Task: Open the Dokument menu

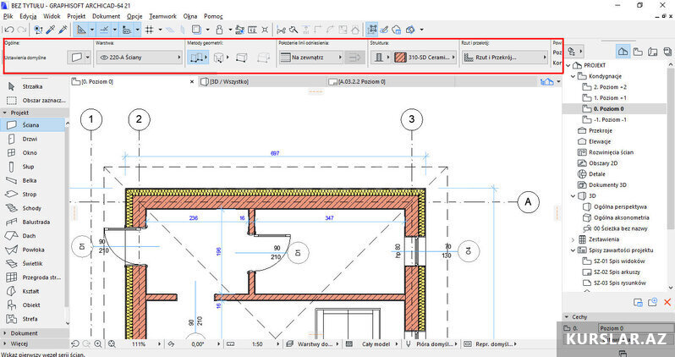Action: click(106, 16)
